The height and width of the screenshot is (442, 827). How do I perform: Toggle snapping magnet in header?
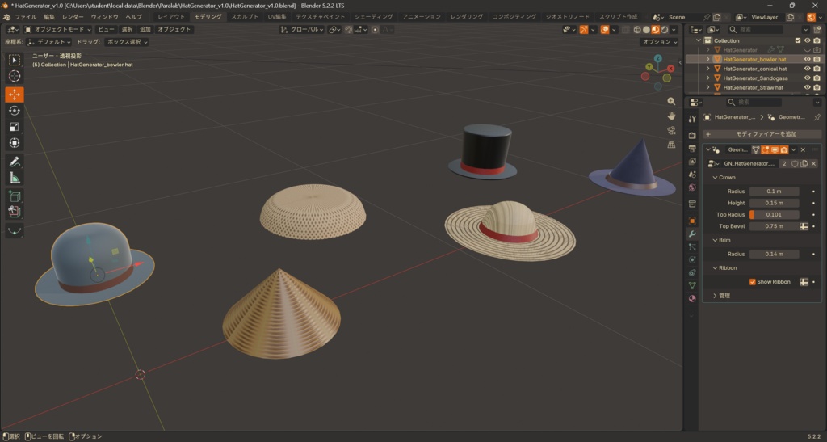point(348,30)
